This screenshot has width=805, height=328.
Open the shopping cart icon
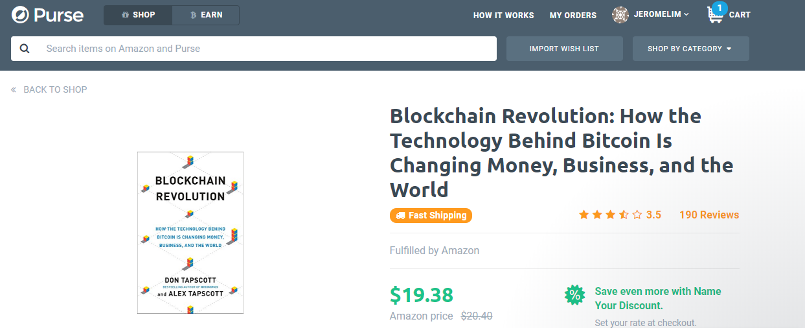pyautogui.click(x=715, y=15)
